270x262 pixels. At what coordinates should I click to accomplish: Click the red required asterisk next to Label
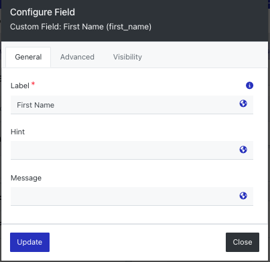click(x=33, y=84)
